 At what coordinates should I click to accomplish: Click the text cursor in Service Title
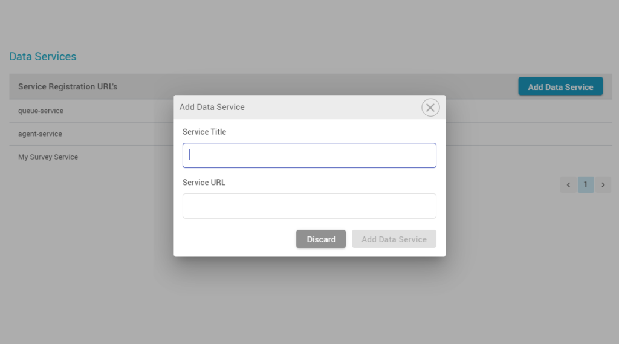coord(189,155)
